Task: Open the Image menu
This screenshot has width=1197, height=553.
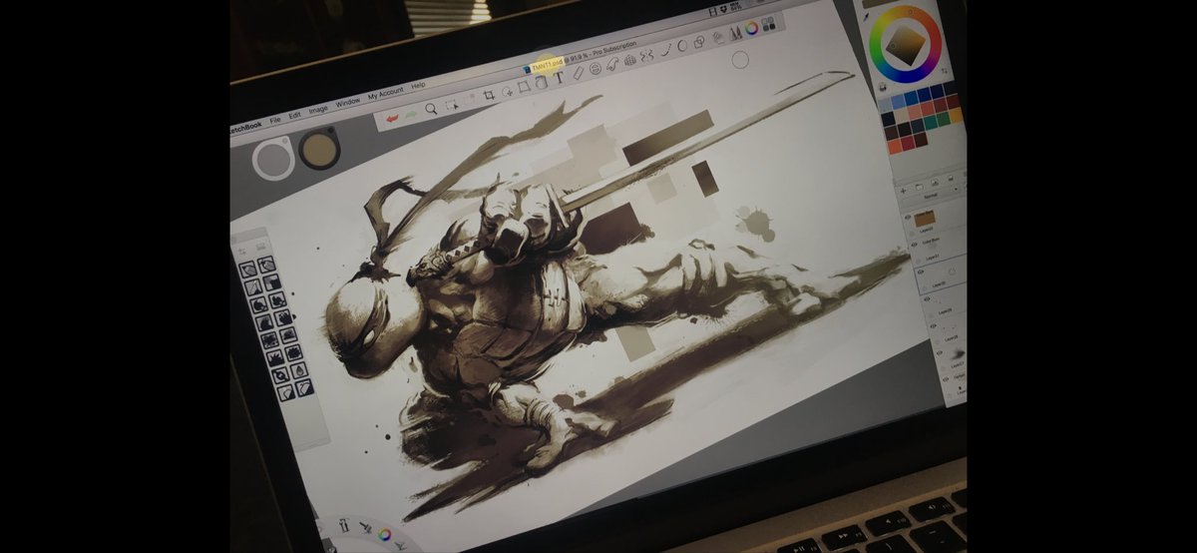Action: [x=318, y=109]
